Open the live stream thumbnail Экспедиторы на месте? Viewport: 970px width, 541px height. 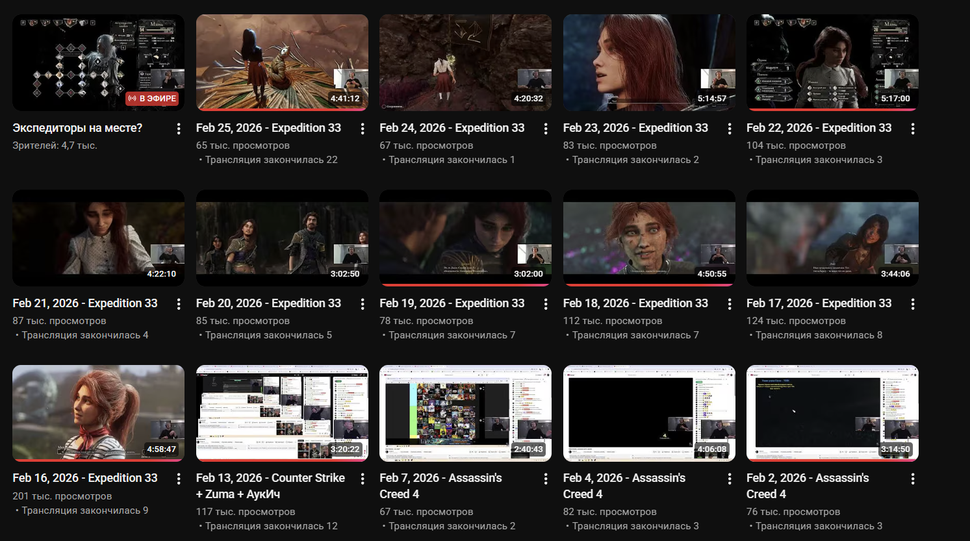98,62
